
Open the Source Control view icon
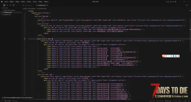pos(11,5)
